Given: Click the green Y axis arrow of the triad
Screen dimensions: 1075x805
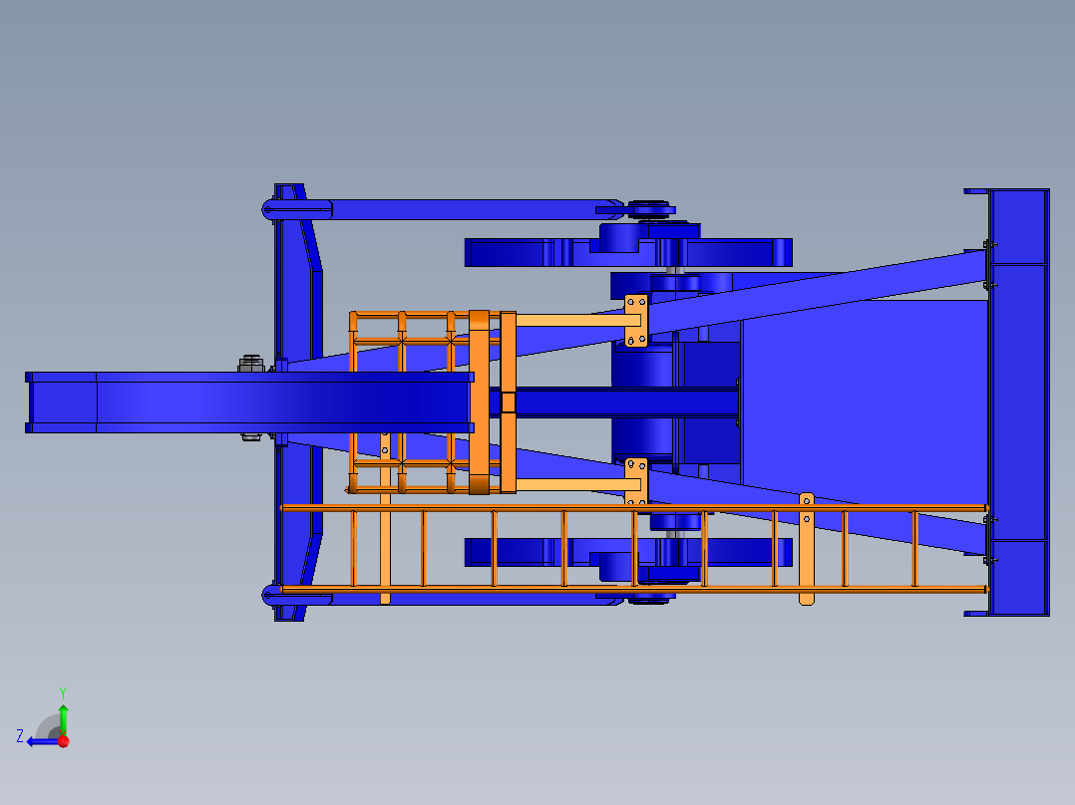Looking at the screenshot, I should [x=63, y=718].
